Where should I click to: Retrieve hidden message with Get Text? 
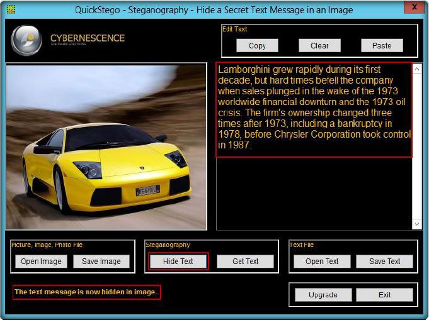(x=246, y=262)
